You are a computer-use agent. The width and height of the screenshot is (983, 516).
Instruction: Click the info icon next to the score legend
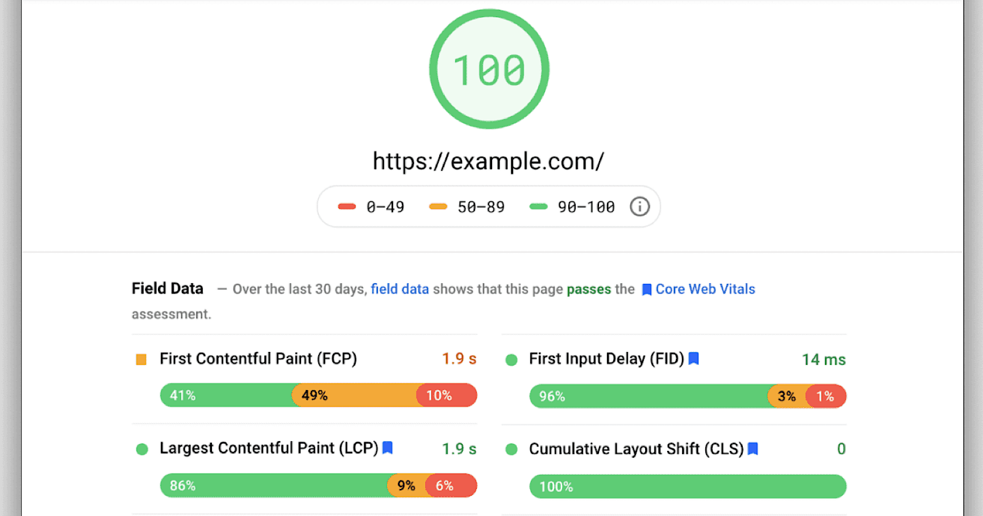pyautogui.click(x=639, y=207)
